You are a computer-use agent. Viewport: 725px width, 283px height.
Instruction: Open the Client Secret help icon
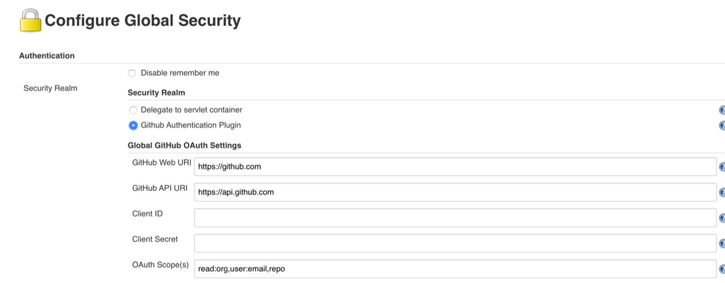click(722, 243)
